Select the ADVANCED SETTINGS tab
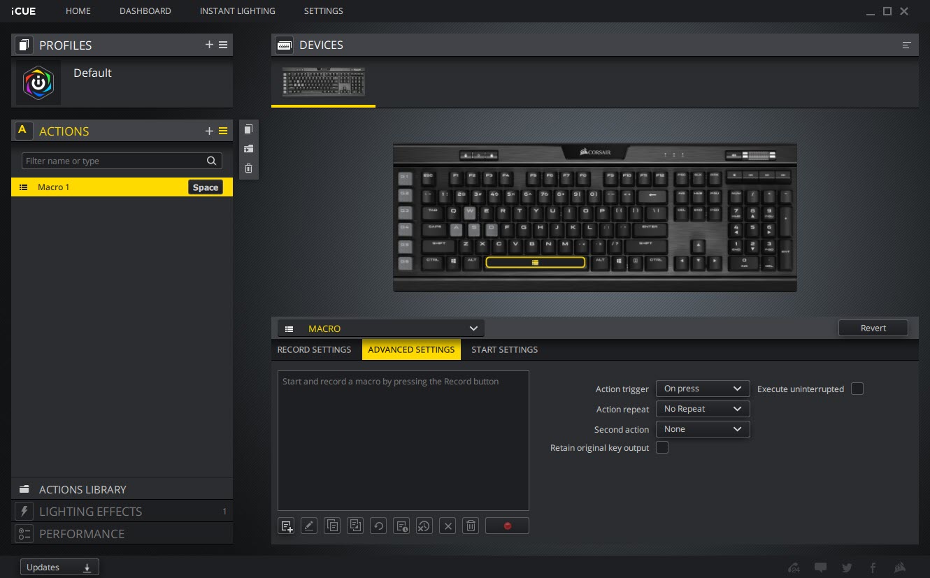Viewport: 930px width, 578px height. point(411,349)
